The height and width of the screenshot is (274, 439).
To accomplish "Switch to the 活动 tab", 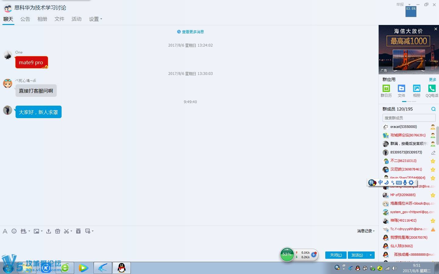I will pos(77,19).
